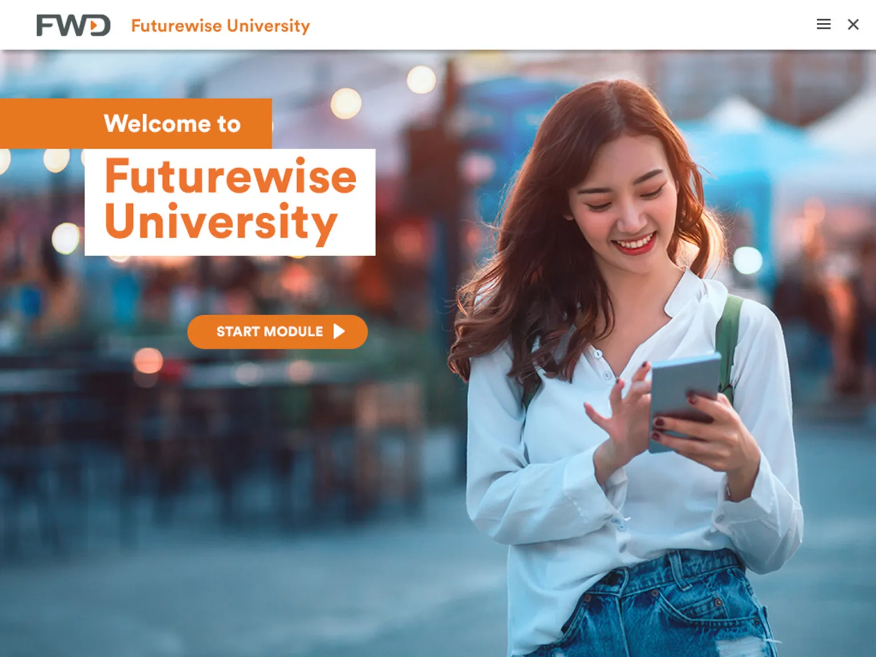Screen dimensions: 876x657
Task: Start the module with START MODULE button
Action: click(277, 331)
